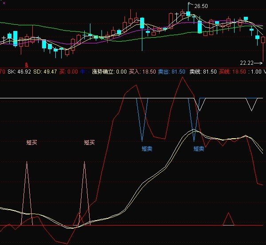Viewport: 266px width, 245px height.
Task: Click the small red triangle near the buy line
Action: (228, 219)
